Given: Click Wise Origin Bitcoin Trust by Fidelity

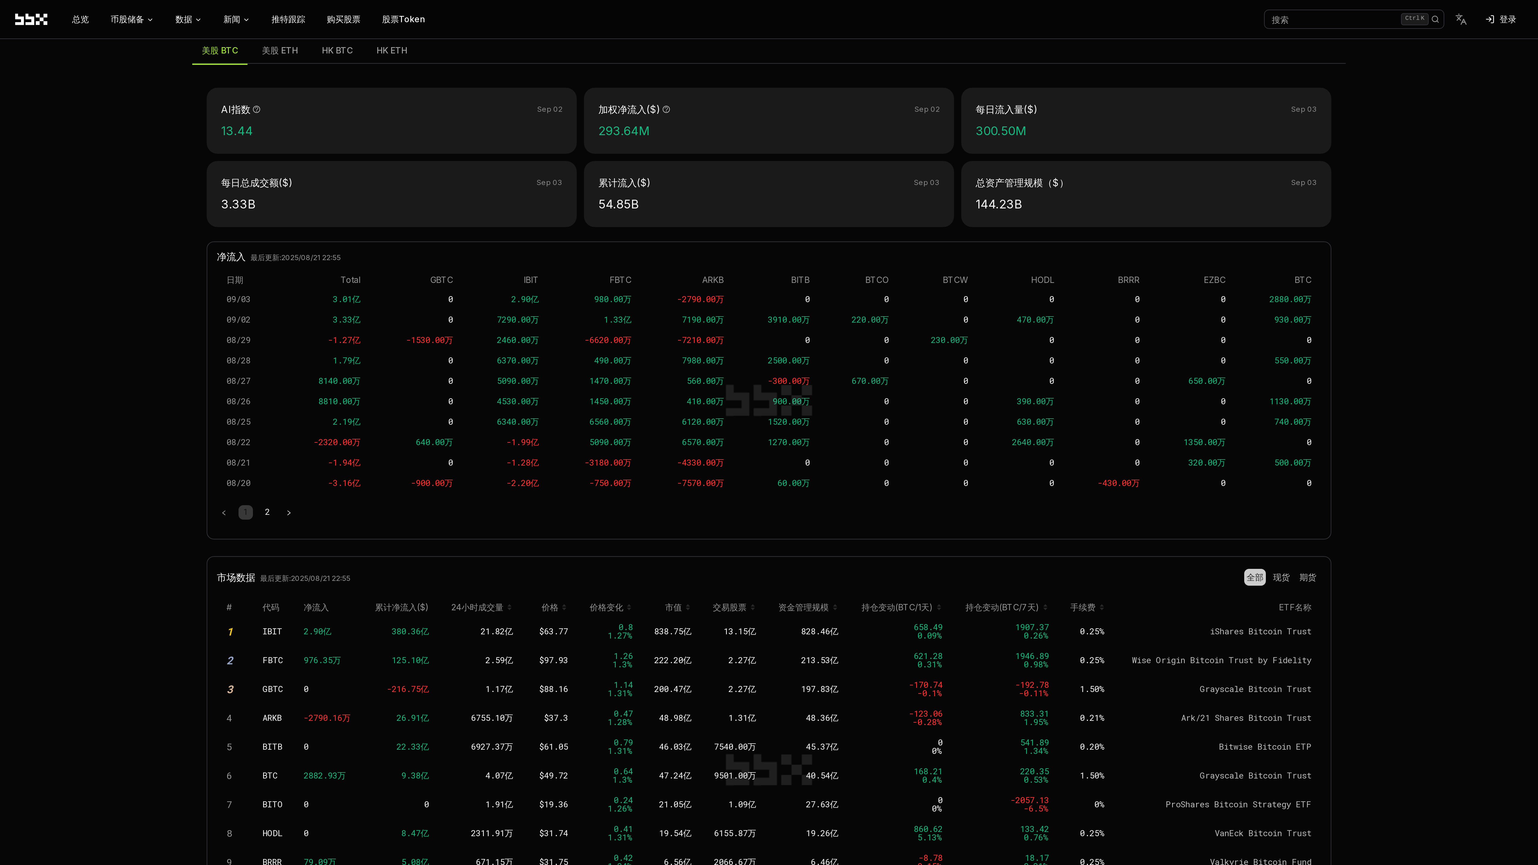Looking at the screenshot, I should [1222, 660].
